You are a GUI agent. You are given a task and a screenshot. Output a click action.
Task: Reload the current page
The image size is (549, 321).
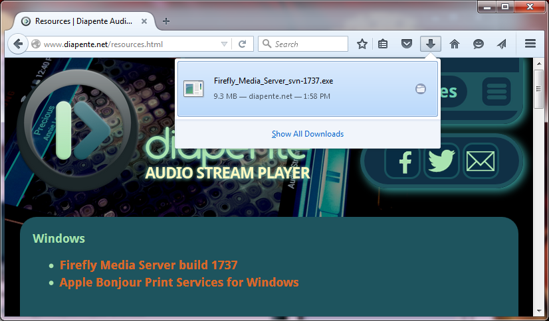click(243, 44)
